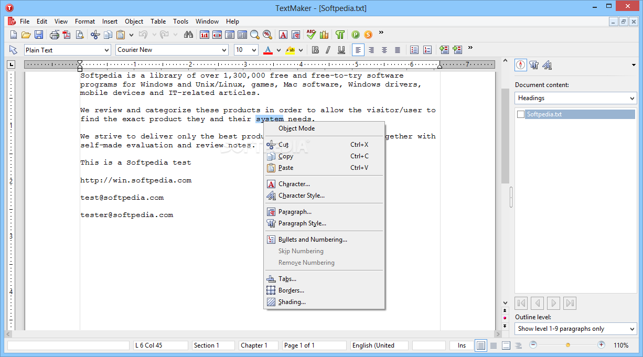Export to PDF using the PDF icon
The image size is (643, 357).
pyautogui.click(x=67, y=35)
